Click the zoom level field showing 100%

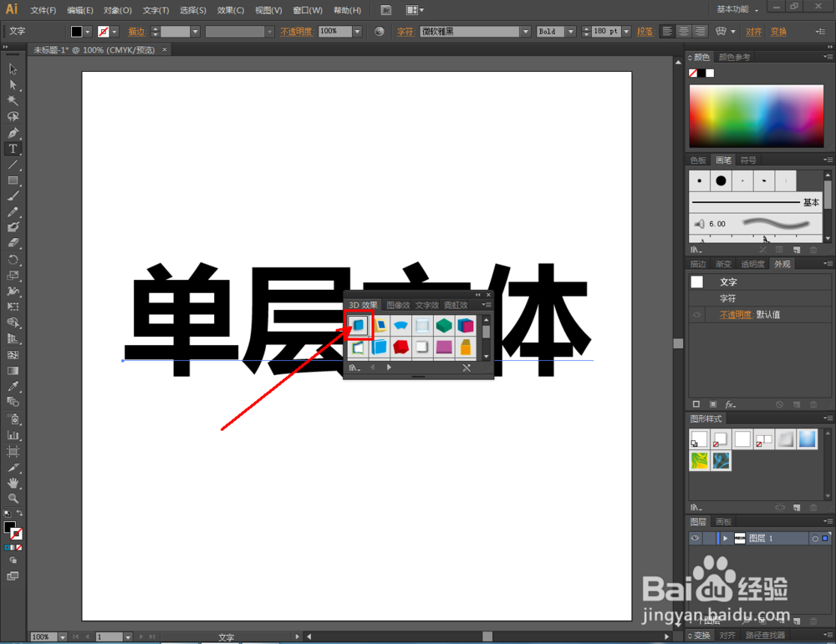pos(43,636)
